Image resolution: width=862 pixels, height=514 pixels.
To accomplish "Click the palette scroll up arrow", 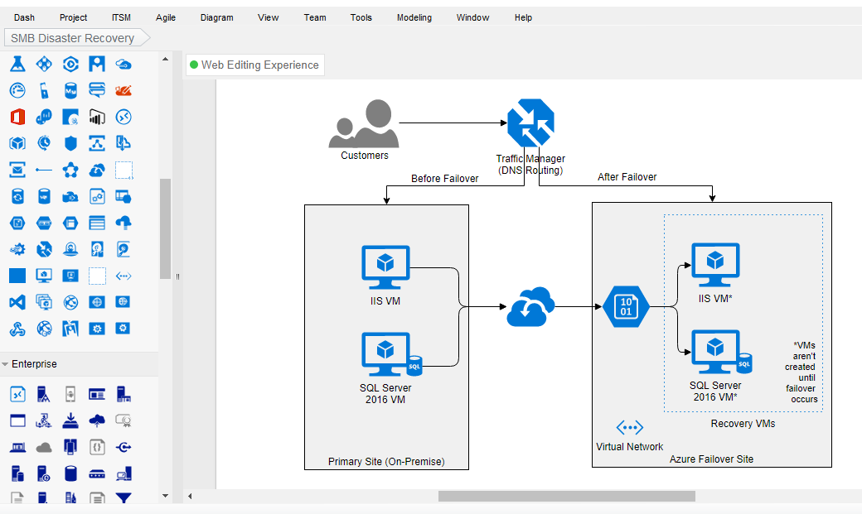I will (165, 60).
